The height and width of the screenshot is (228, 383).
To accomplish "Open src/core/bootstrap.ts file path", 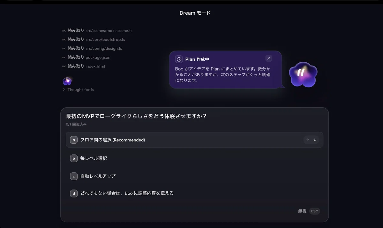I will pyautogui.click(x=105, y=39).
